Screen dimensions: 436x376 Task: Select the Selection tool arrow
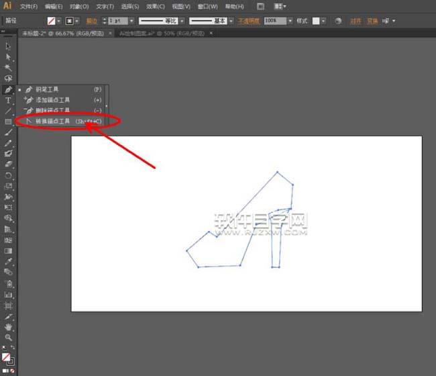[8, 46]
